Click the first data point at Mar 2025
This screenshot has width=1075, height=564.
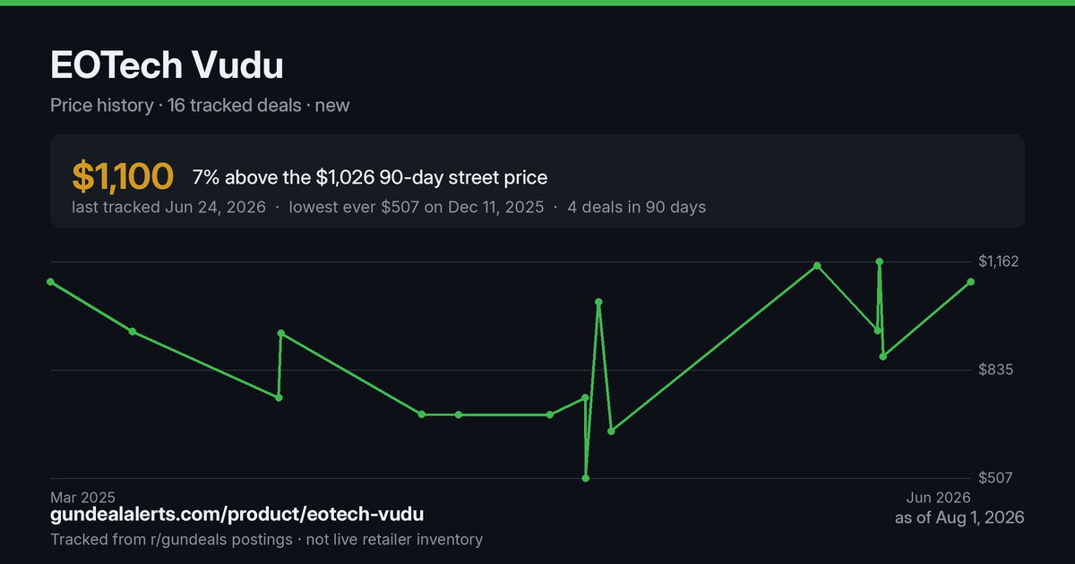click(x=50, y=281)
